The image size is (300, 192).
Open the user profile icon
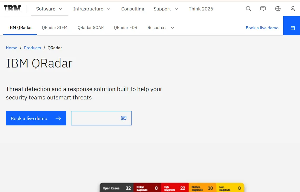click(293, 9)
